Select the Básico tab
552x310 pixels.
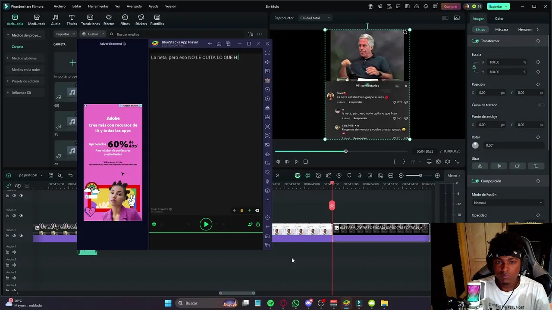click(x=480, y=29)
